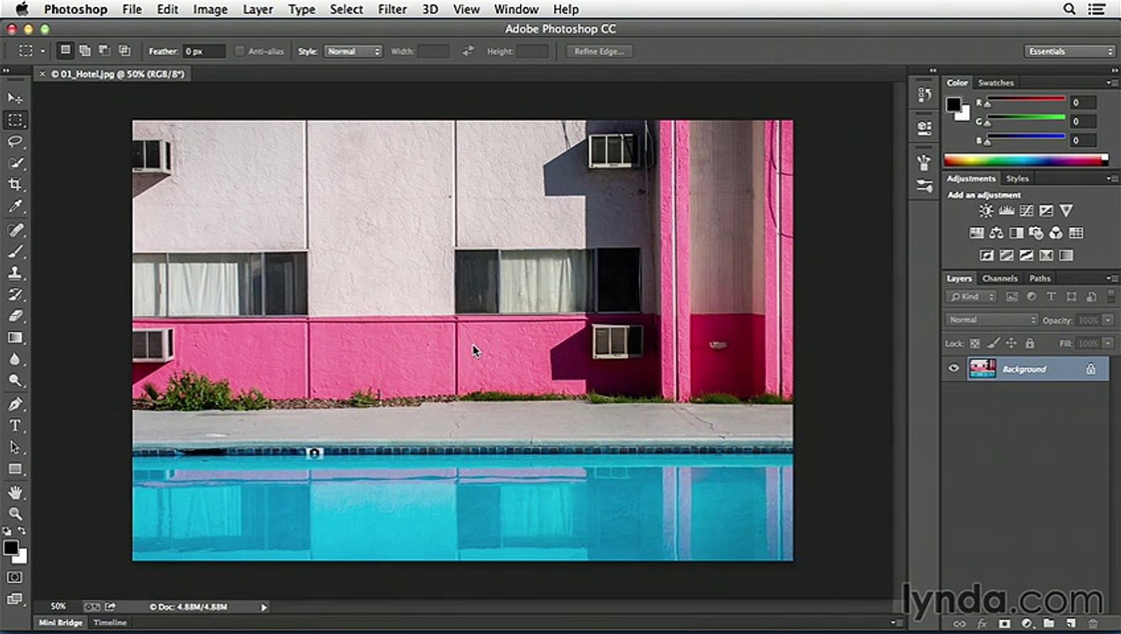Click the foreground color swatch in toolbox
This screenshot has height=634, width=1121.
11,548
